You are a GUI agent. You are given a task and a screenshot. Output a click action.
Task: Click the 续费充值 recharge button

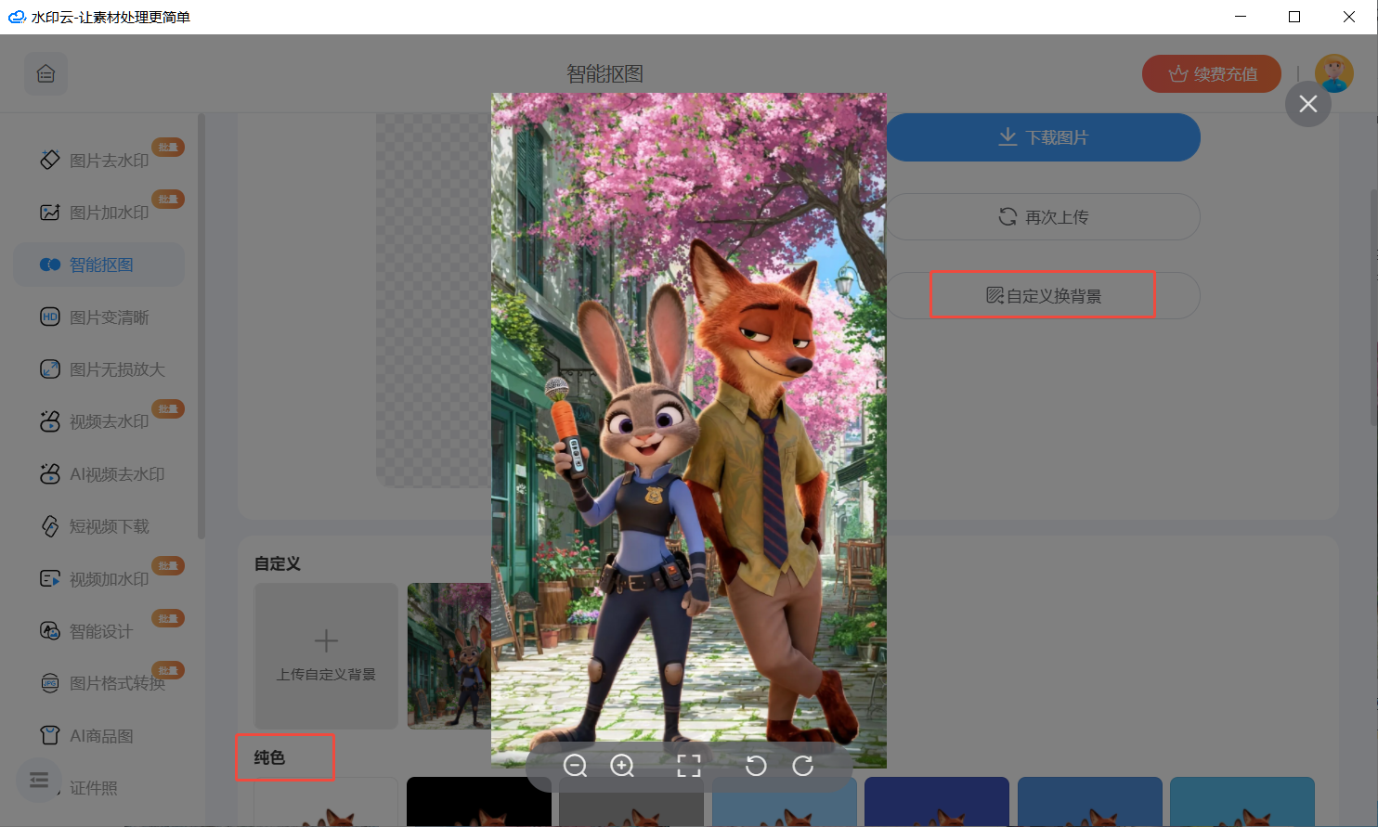coord(1211,74)
